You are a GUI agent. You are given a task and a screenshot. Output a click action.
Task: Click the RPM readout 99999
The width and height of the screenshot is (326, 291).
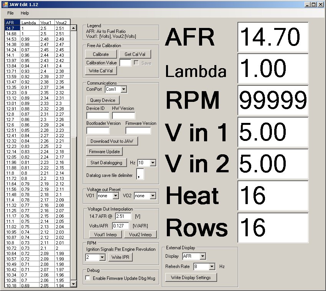pyautogui.click(x=273, y=100)
